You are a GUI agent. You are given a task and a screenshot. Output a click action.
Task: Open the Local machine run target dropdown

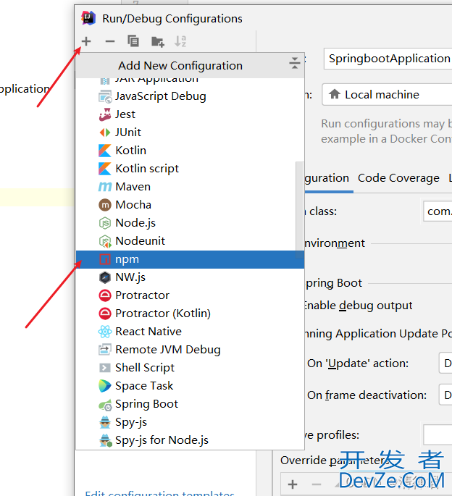[387, 95]
